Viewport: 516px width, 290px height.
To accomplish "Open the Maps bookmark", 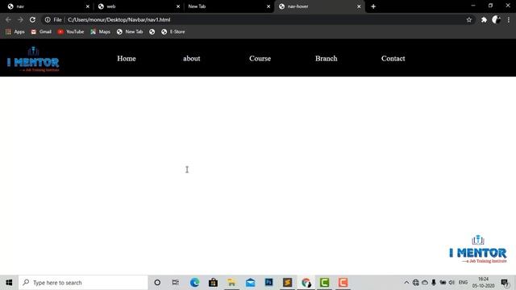I will pos(100,31).
